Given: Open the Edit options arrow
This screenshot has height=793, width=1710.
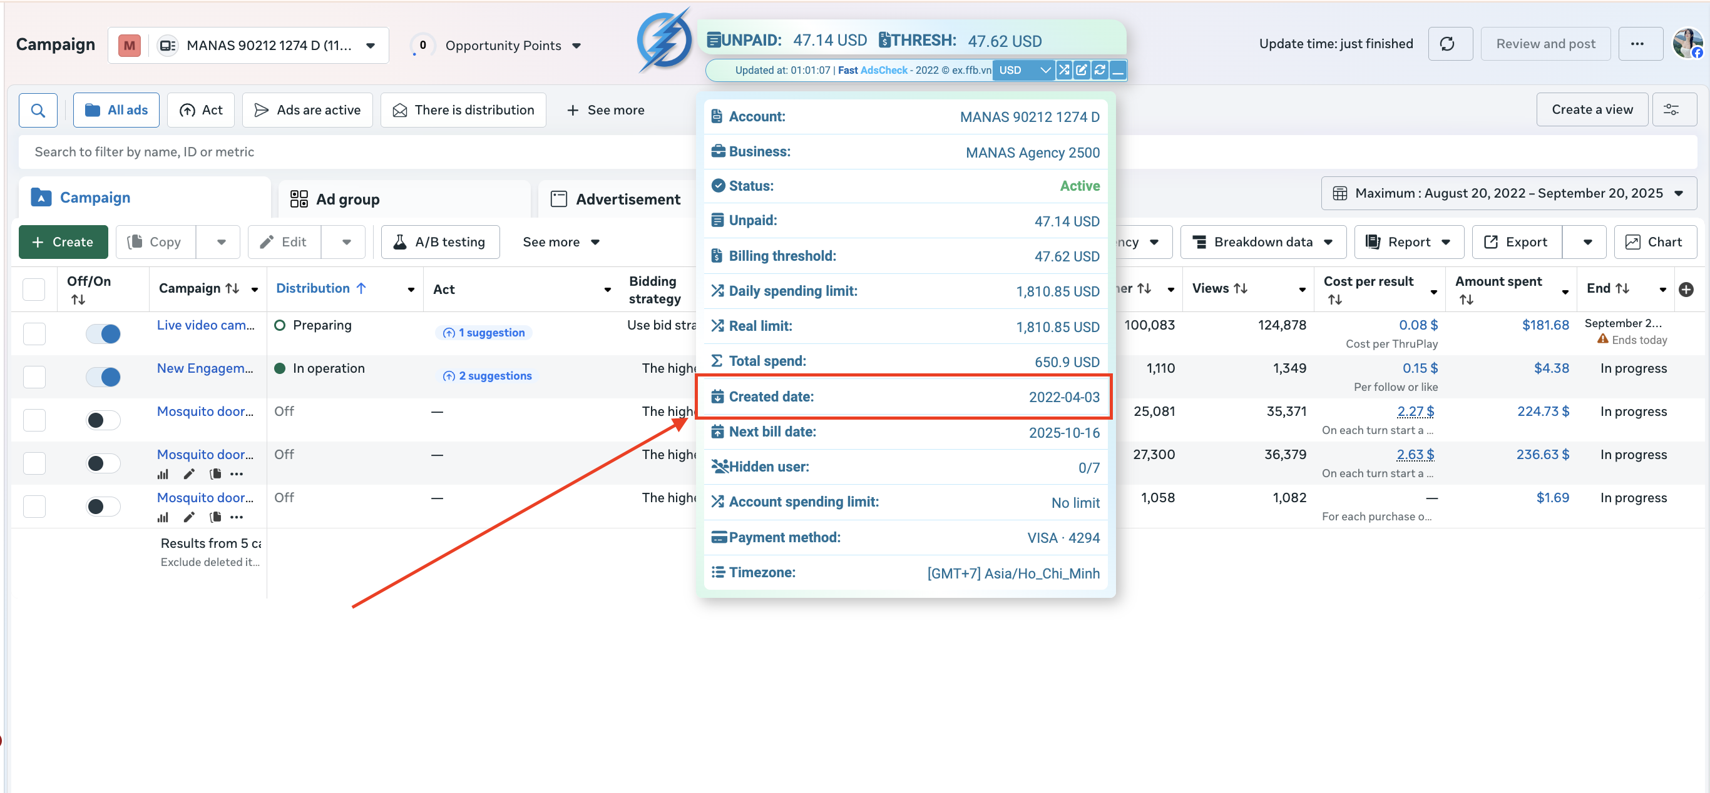Looking at the screenshot, I should pos(346,242).
